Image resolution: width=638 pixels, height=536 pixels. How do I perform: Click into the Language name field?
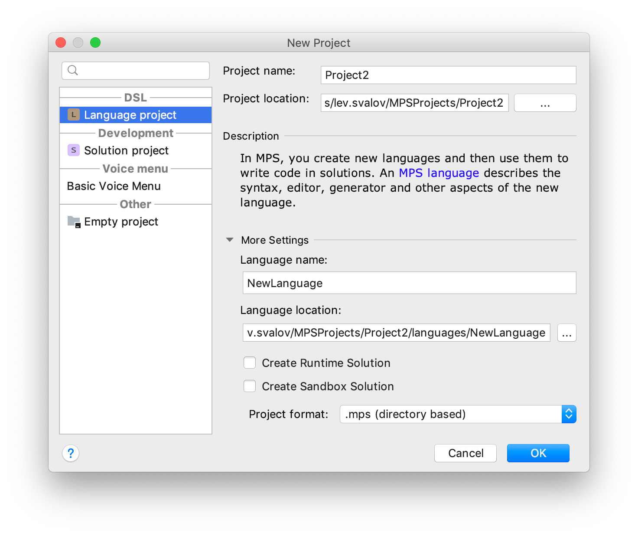(x=409, y=283)
